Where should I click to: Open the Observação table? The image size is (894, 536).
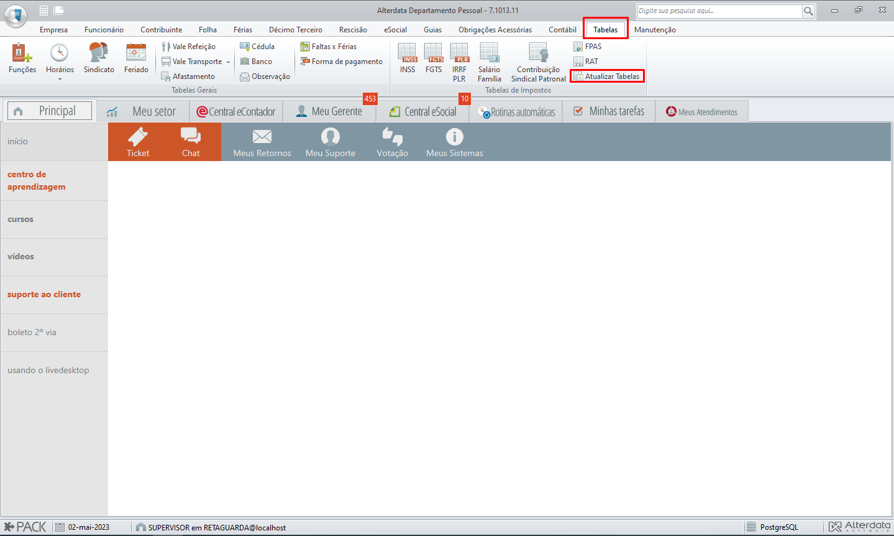(x=265, y=76)
